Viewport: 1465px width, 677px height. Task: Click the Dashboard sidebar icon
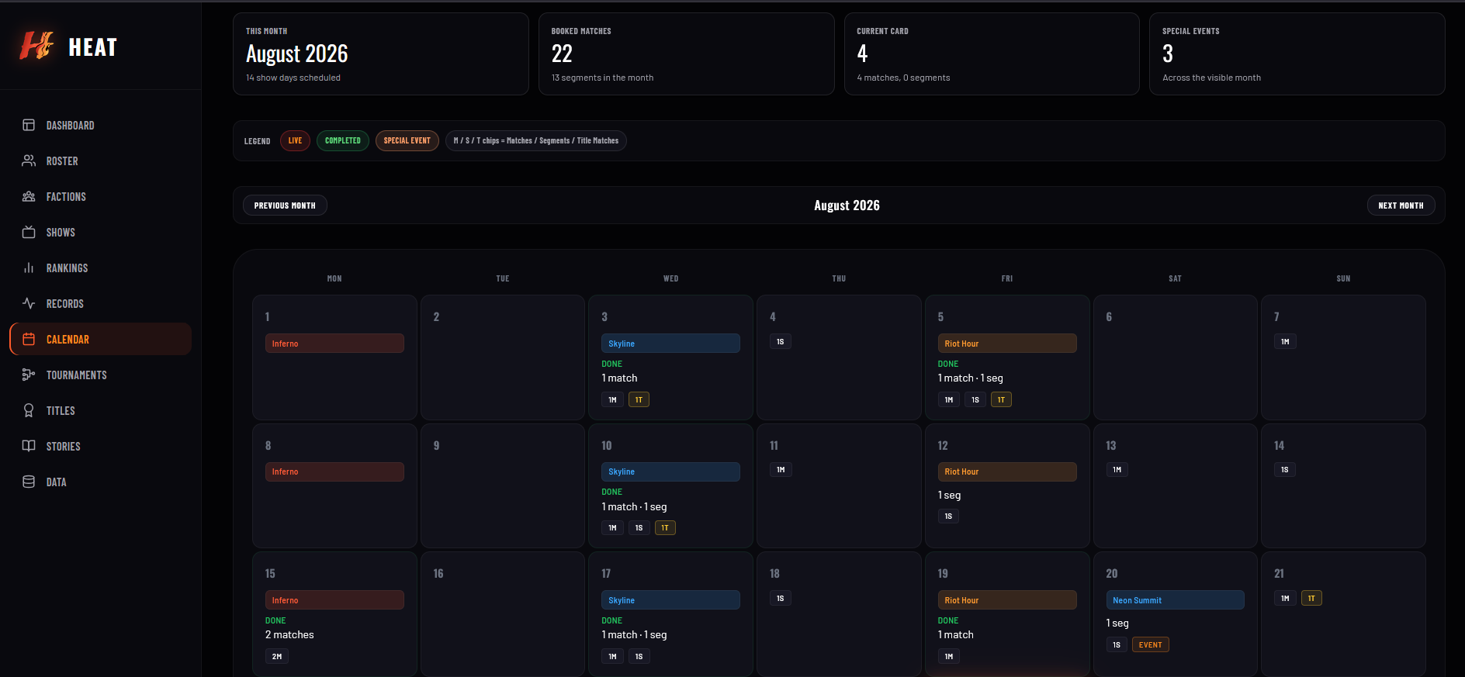pyautogui.click(x=29, y=125)
